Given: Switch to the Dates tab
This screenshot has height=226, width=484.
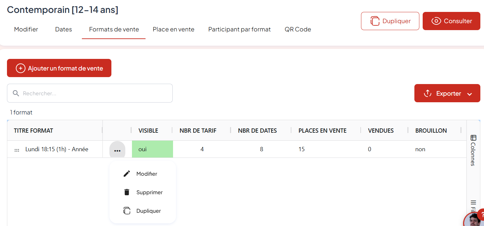Looking at the screenshot, I should pos(64,29).
